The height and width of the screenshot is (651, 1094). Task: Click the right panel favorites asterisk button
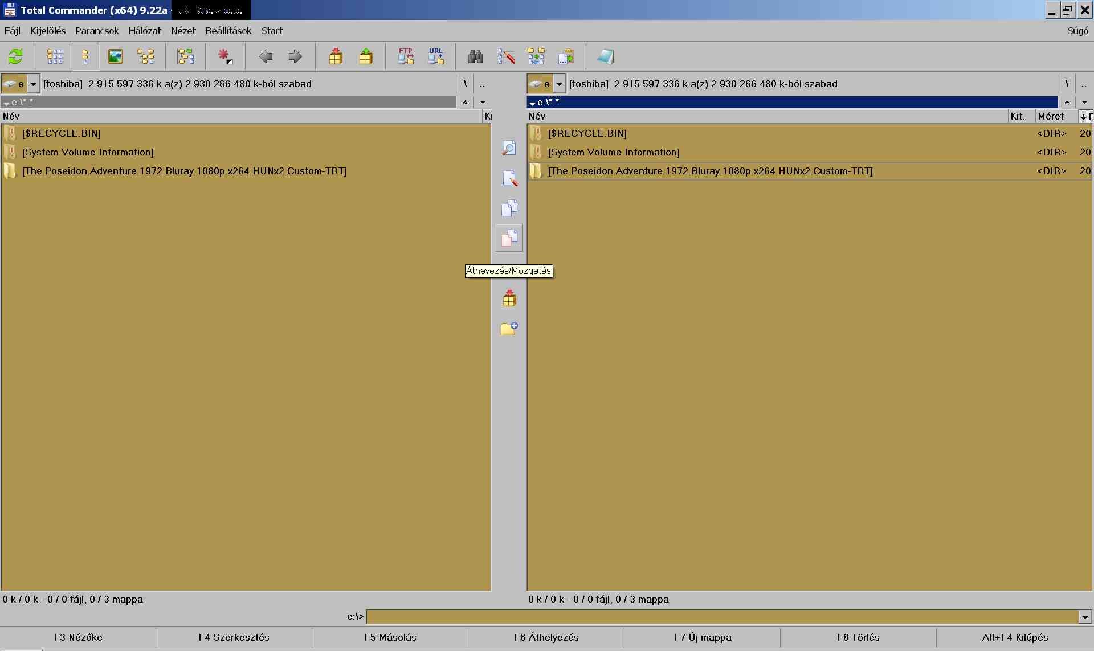1067,102
